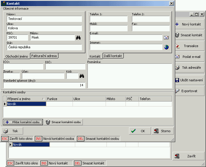Click the Tisk button
The width and height of the screenshot is (206, 167).
pyautogui.click(x=12, y=131)
